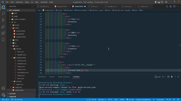Screen dimensions: 181x101
Task: Select the bash terminal label
Action: tap(158, 77)
